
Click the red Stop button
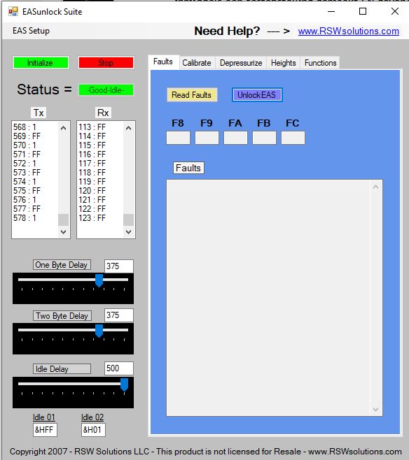(x=106, y=63)
